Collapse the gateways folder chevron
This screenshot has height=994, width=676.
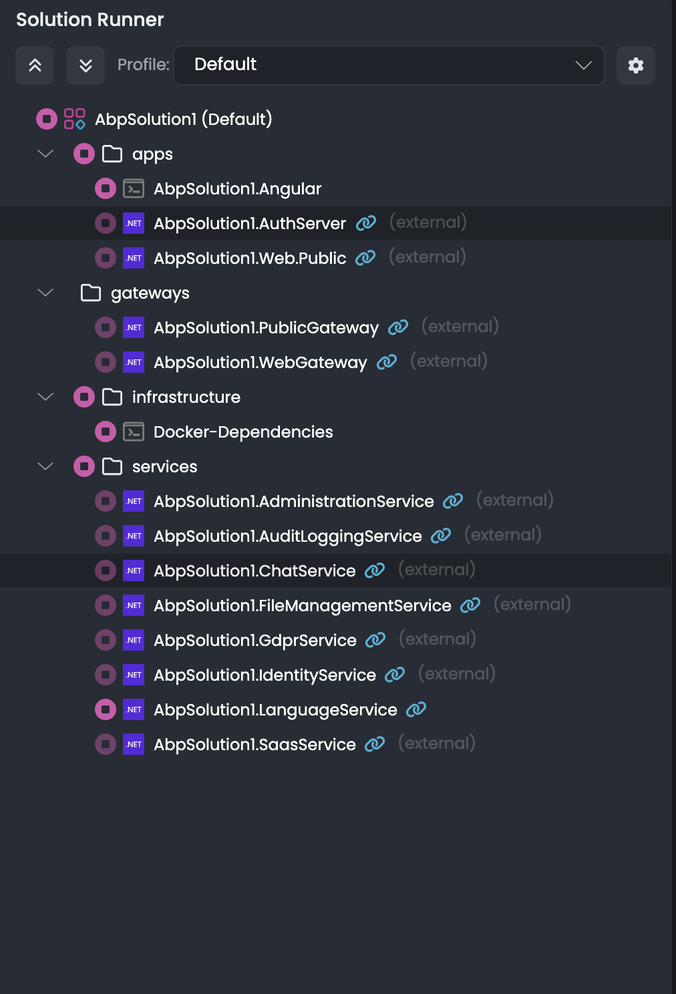tap(45, 293)
